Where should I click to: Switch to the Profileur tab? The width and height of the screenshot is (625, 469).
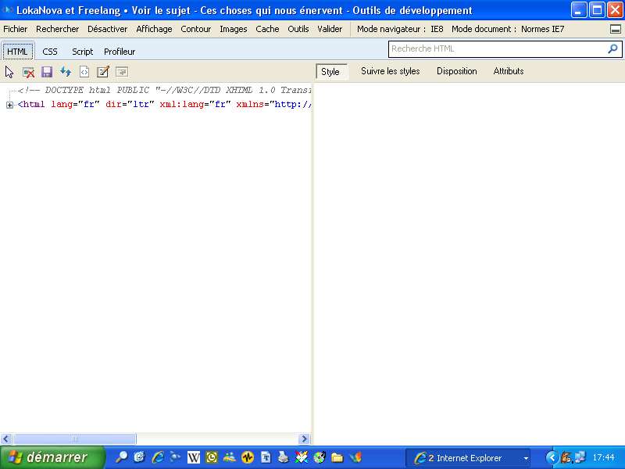coord(120,52)
